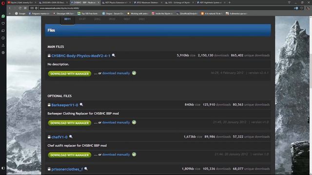Viewport: 312px width, 175px height.
Task: Close the active CHSBHC BBP tab
Action: click(x=98, y=2)
